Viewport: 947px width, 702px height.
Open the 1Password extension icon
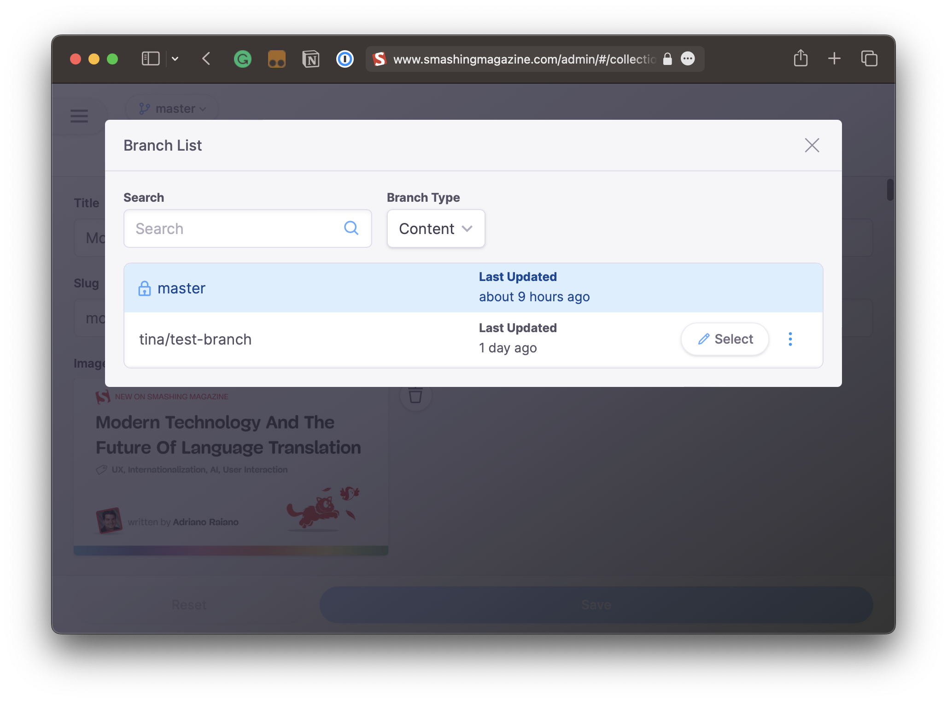[345, 59]
